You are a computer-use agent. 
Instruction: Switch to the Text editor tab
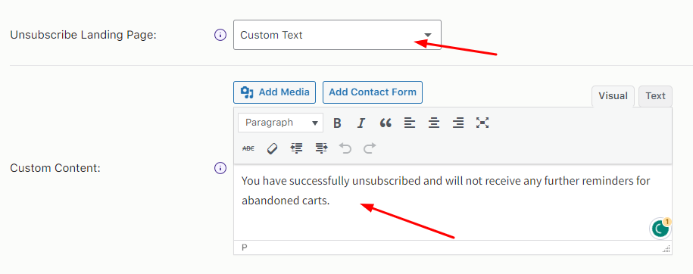point(655,96)
